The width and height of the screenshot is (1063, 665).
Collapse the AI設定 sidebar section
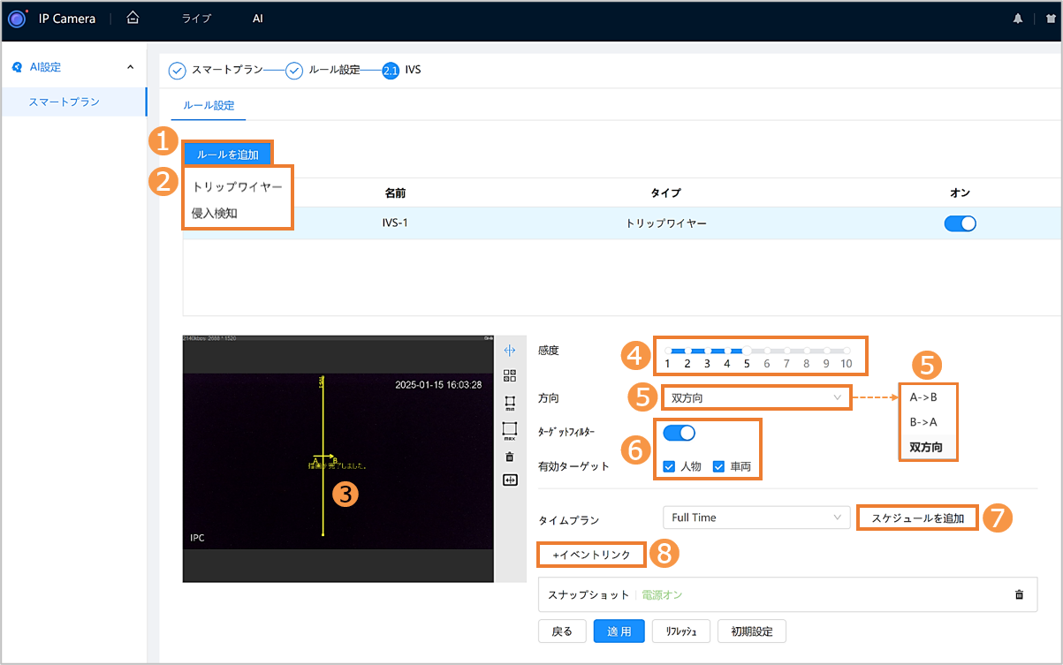[131, 67]
